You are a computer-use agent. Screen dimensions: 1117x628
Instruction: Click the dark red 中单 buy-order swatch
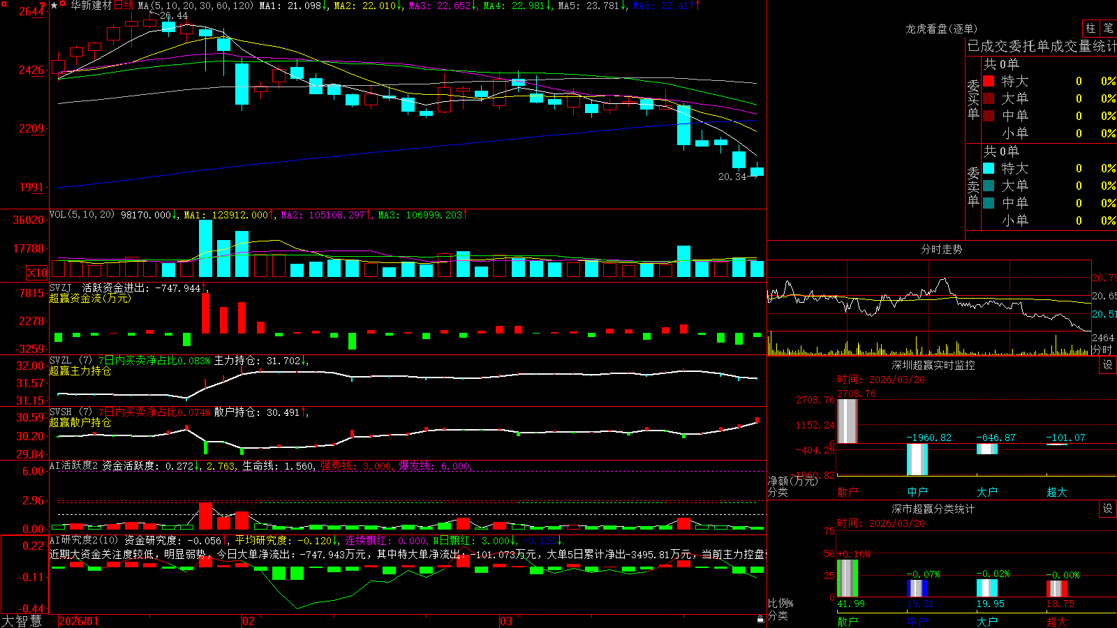tap(989, 116)
